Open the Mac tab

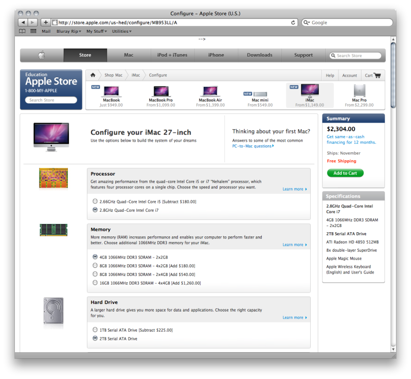click(129, 55)
